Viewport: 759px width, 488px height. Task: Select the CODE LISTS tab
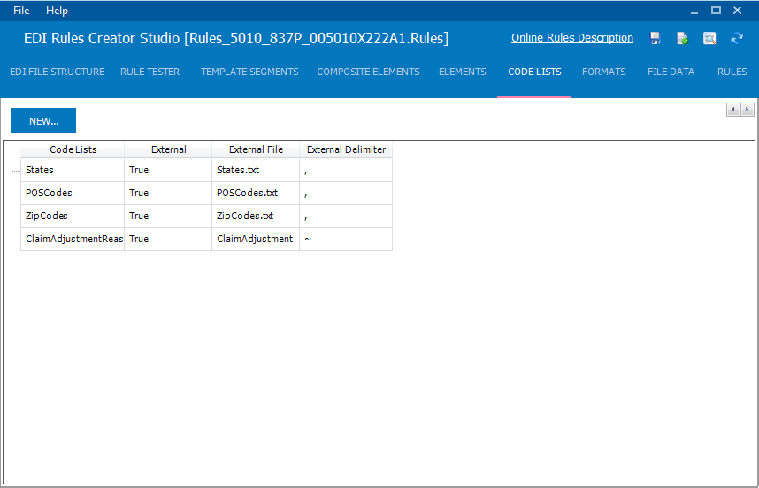tap(534, 72)
